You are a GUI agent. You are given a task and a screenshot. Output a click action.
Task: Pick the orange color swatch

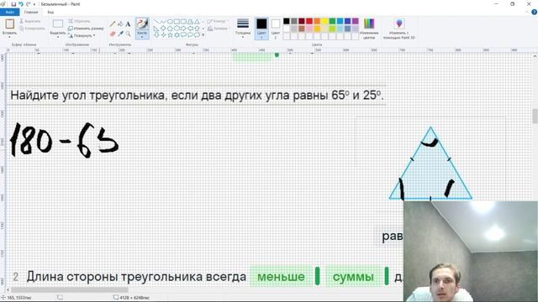pyautogui.click(x=317, y=21)
